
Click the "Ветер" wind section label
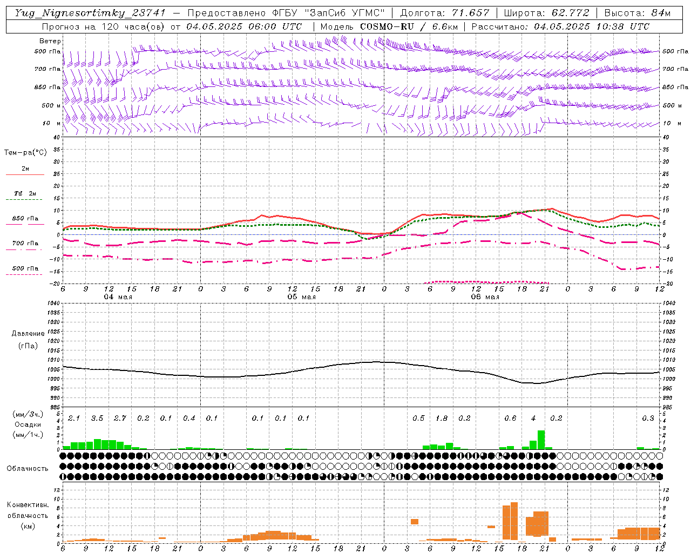point(50,41)
